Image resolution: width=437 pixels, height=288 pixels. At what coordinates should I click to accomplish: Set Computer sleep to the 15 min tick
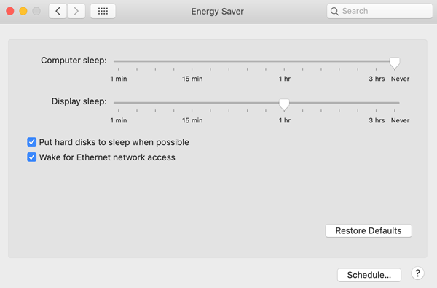coord(192,61)
